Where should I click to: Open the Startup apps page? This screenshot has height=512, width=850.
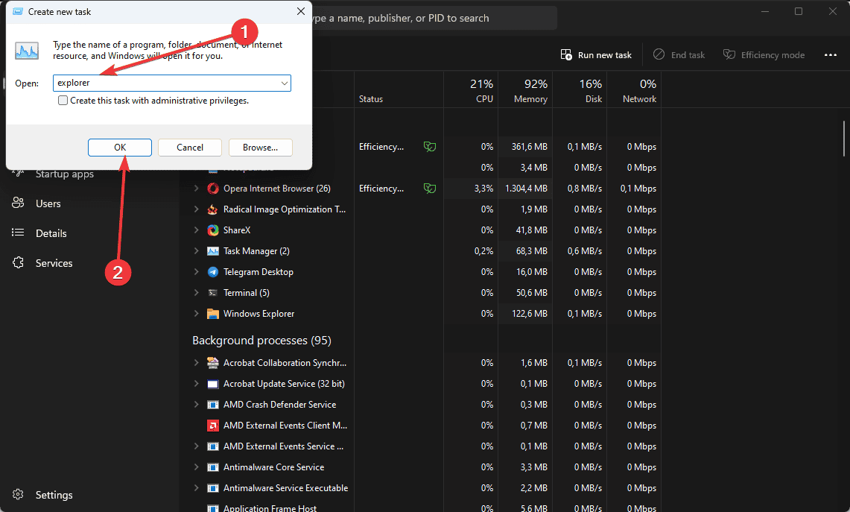[x=65, y=174]
